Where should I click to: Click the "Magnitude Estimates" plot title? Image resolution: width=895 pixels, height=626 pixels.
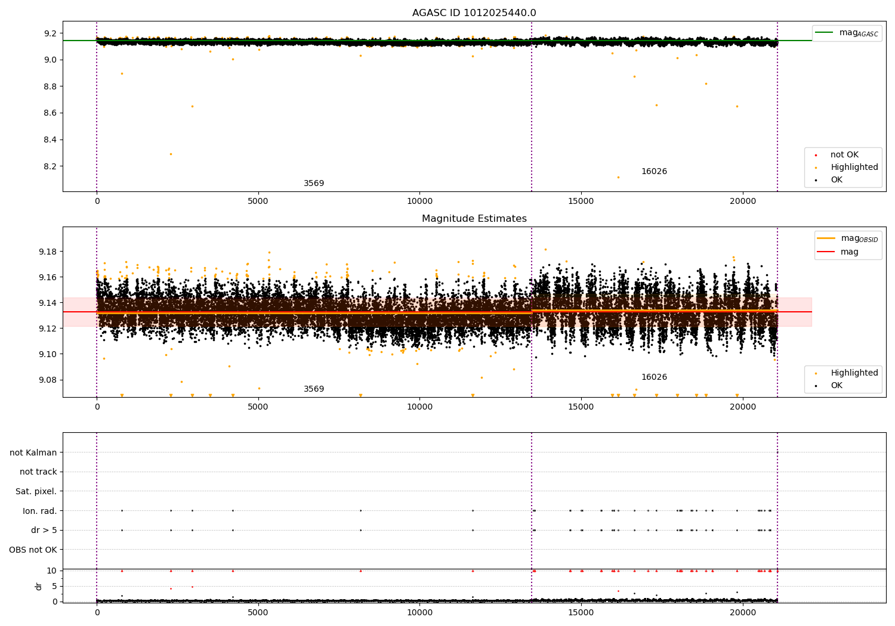[474, 219]
